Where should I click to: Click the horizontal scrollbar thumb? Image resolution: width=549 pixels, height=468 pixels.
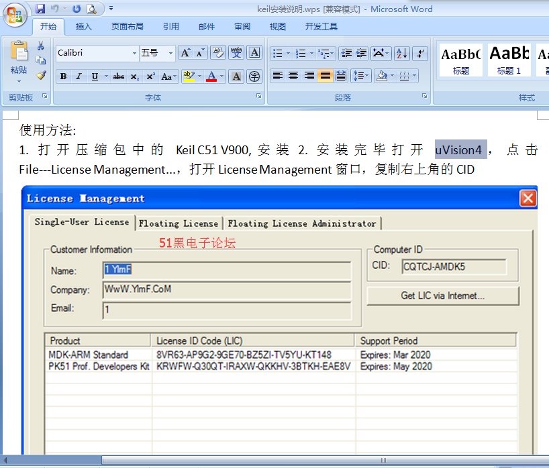tap(326, 460)
